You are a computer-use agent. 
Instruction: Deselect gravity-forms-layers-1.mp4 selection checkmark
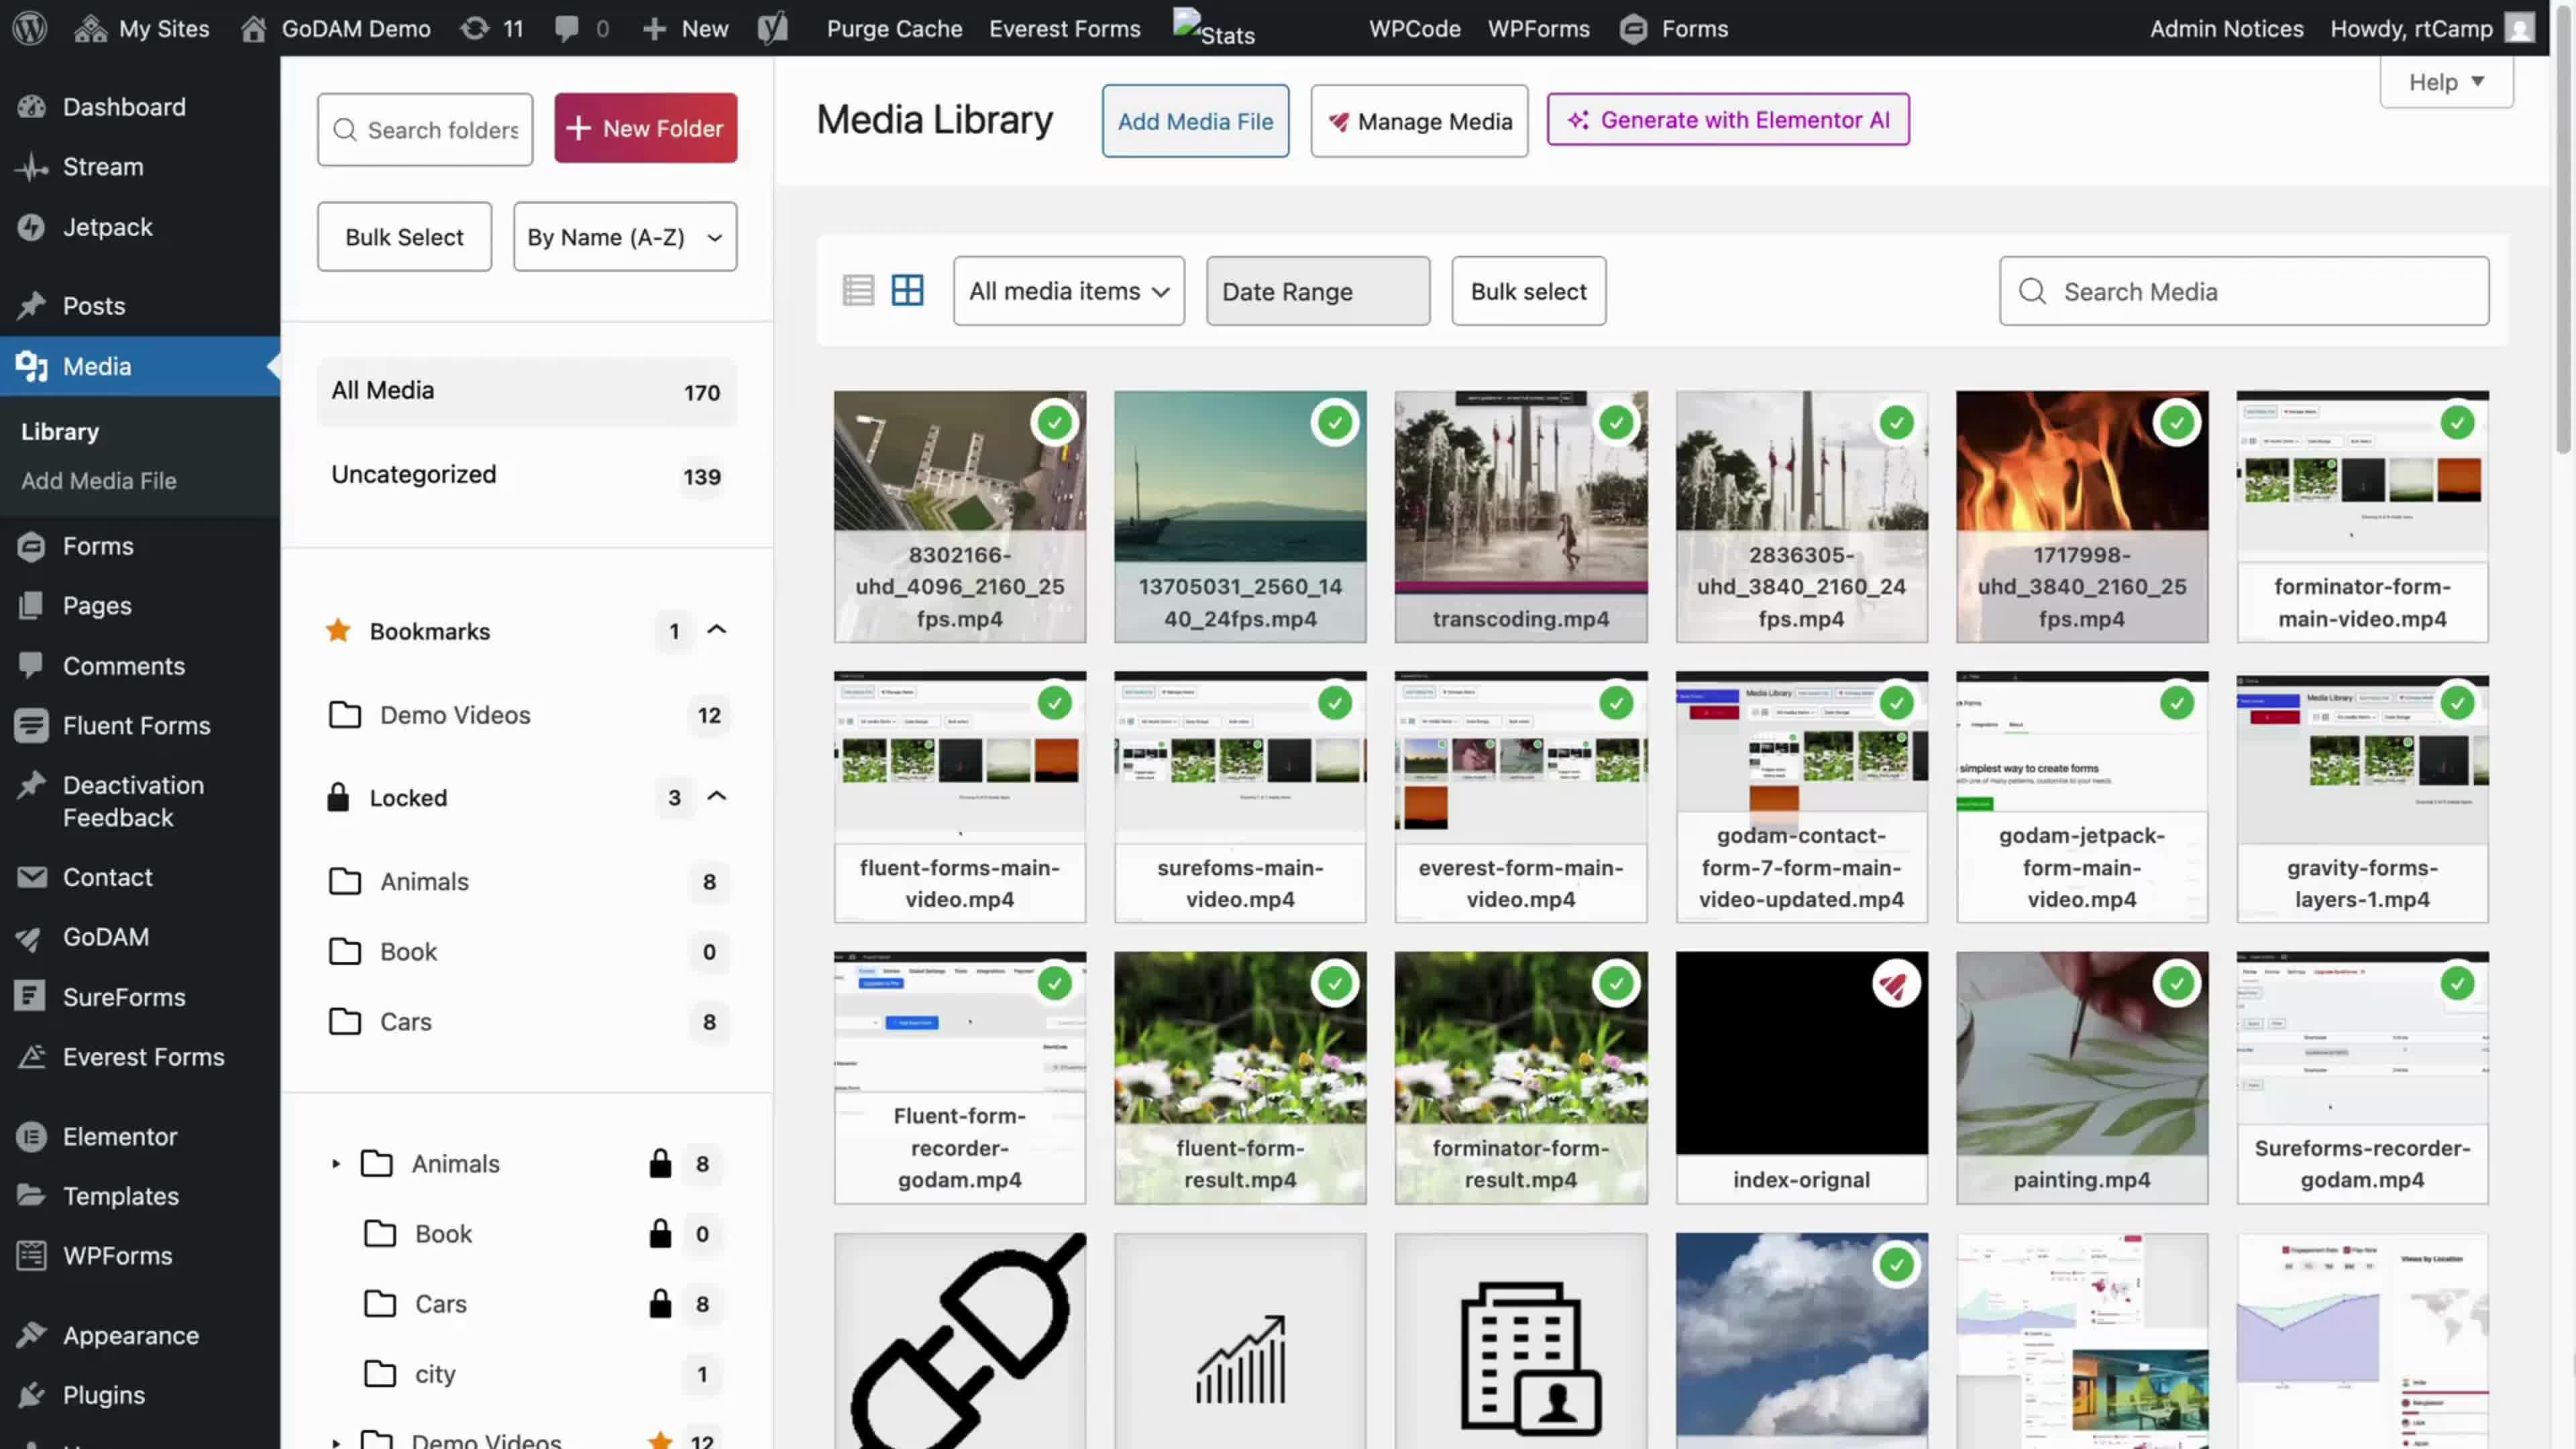(2459, 703)
